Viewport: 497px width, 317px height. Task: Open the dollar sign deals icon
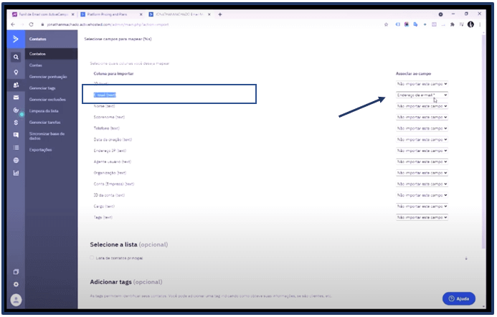[16, 123]
